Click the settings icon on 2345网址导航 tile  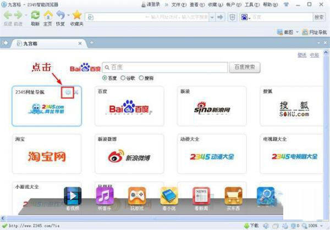(x=68, y=92)
